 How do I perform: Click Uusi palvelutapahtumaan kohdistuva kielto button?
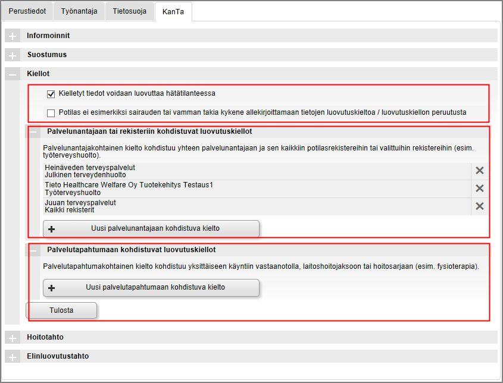[151, 287]
